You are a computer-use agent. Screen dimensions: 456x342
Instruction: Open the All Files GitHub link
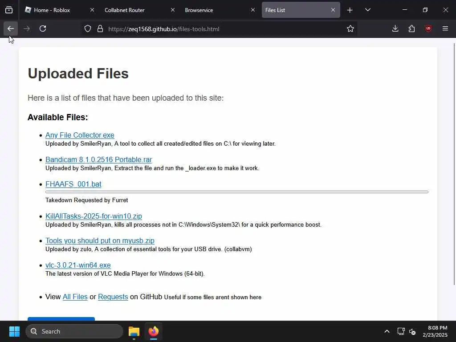click(x=75, y=297)
